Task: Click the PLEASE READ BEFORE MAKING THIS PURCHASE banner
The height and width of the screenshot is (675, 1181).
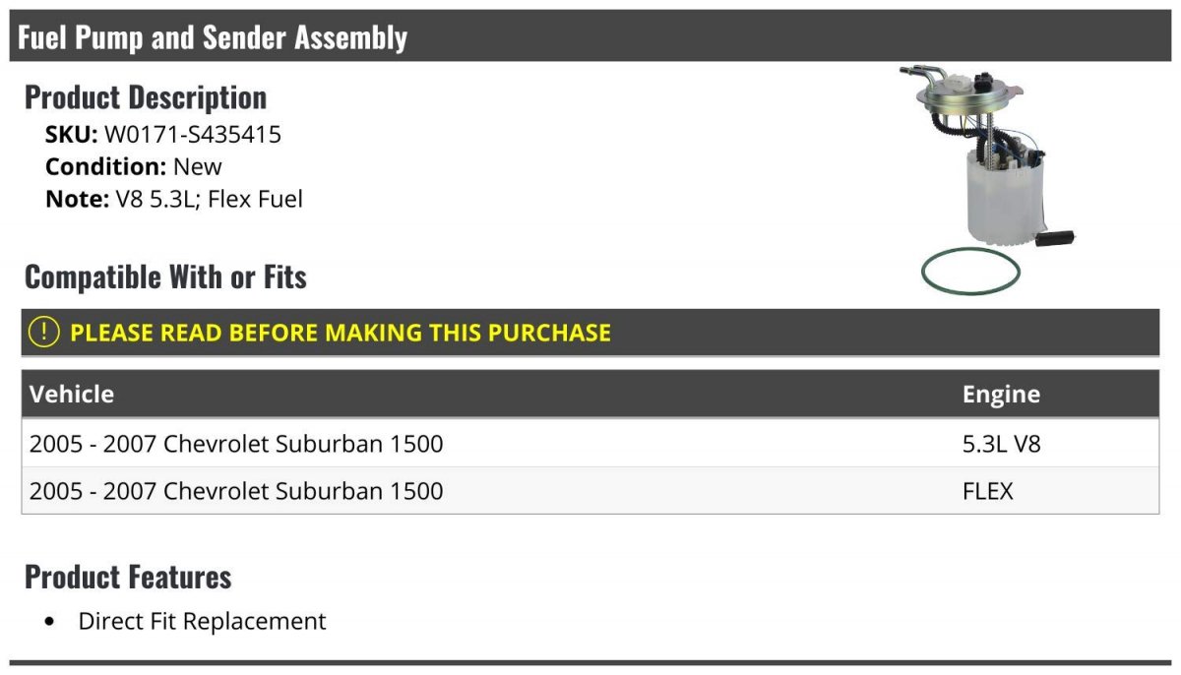Action: [341, 333]
